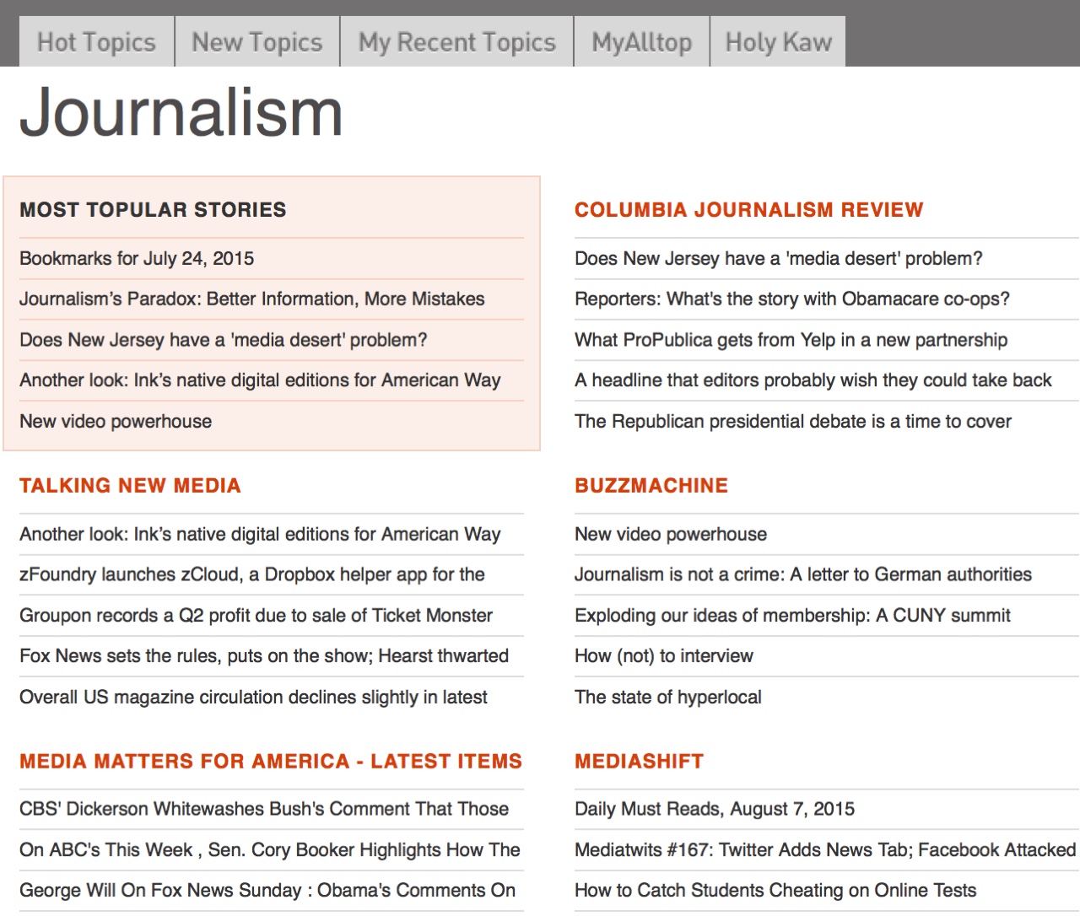Viewport: 1080px width, 916px height.
Task: Select the Most Topular Stories heading
Action: 153,210
